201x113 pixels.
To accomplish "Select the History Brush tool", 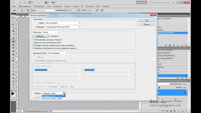I will [13, 48].
